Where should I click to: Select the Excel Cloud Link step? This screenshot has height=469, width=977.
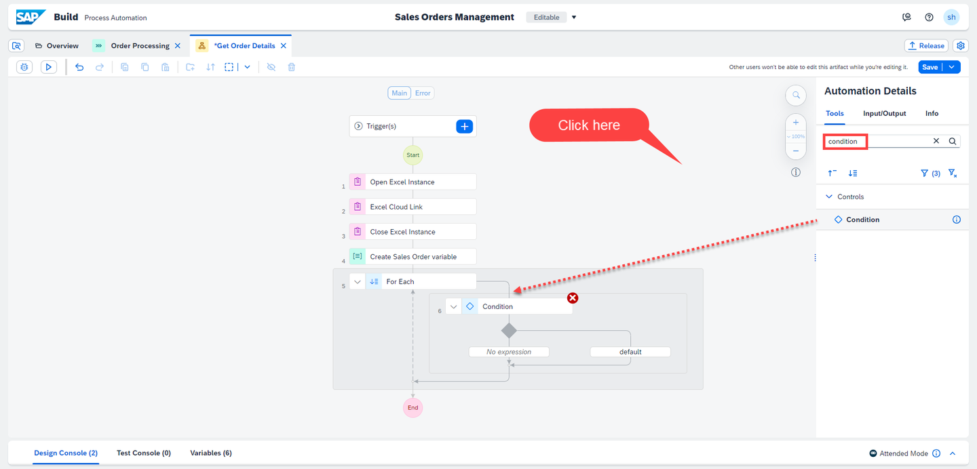click(x=413, y=207)
